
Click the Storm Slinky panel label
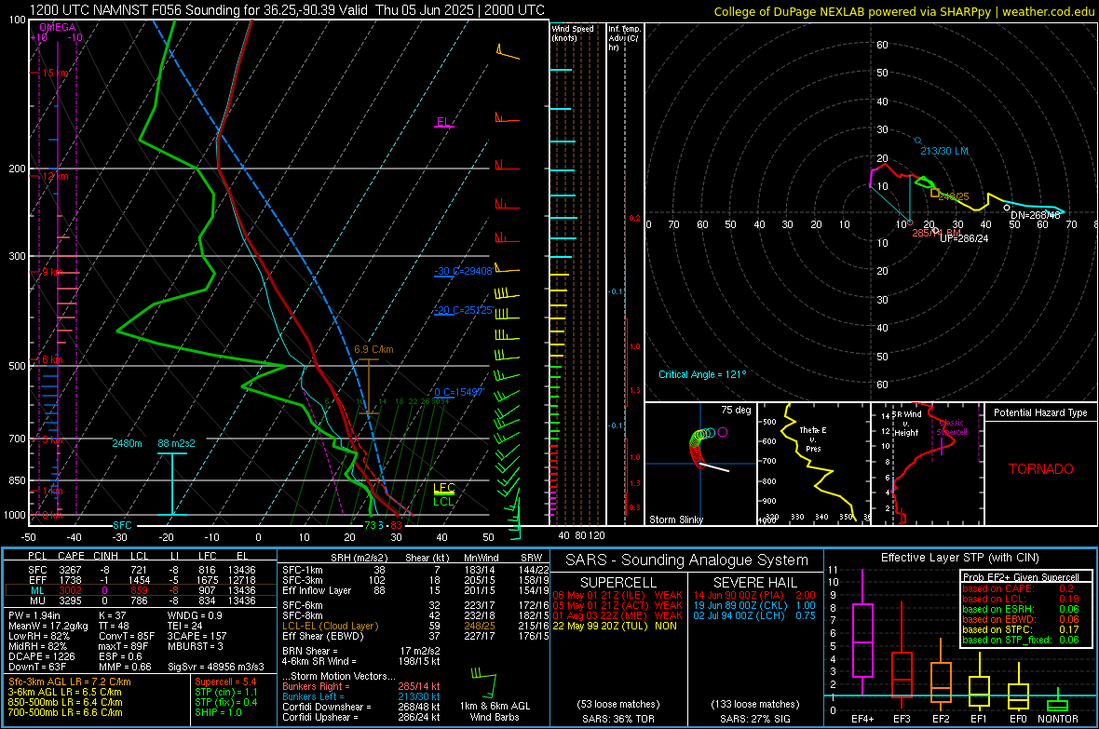[x=675, y=520]
